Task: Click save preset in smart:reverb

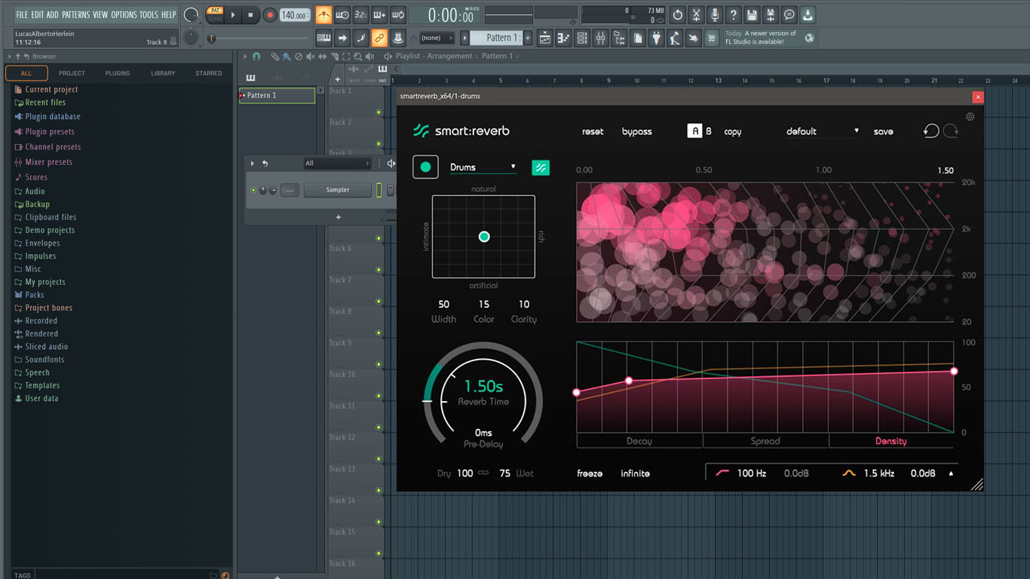Action: pyautogui.click(x=884, y=131)
